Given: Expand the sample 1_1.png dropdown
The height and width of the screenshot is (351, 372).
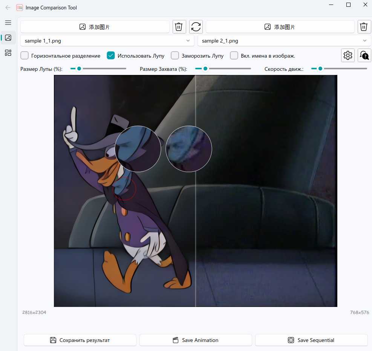Looking at the screenshot, I should [x=107, y=41].
